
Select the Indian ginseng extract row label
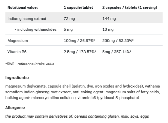27,19
